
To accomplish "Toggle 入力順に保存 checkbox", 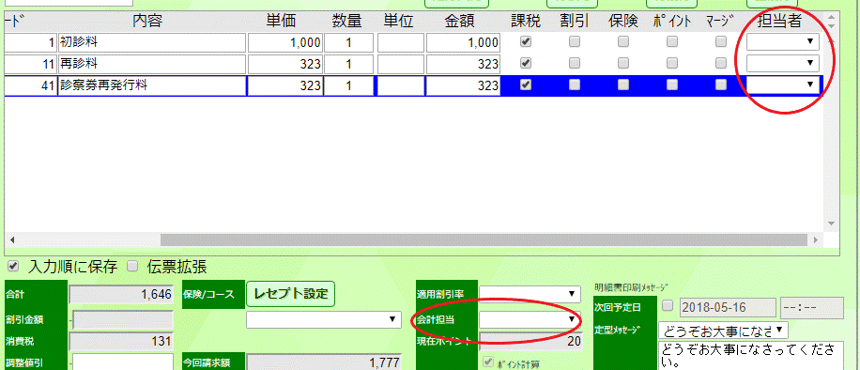I will coord(14,267).
